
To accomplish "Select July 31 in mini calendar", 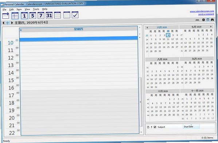I will click(207, 50).
